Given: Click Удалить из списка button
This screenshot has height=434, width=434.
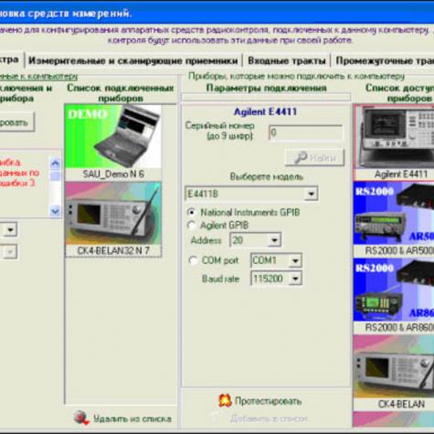Looking at the screenshot, I should click(x=122, y=418).
